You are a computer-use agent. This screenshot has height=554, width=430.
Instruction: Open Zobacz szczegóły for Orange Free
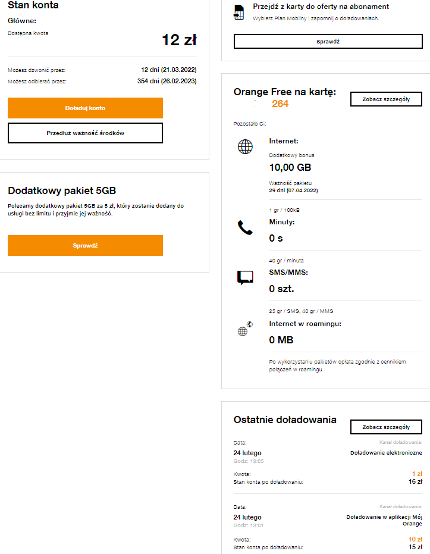[386, 99]
